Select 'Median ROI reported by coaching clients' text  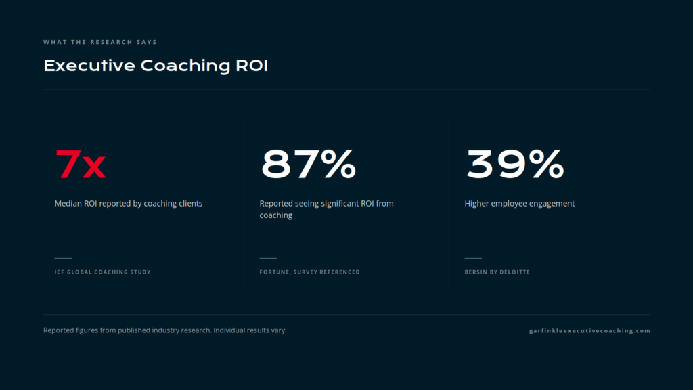click(x=128, y=203)
